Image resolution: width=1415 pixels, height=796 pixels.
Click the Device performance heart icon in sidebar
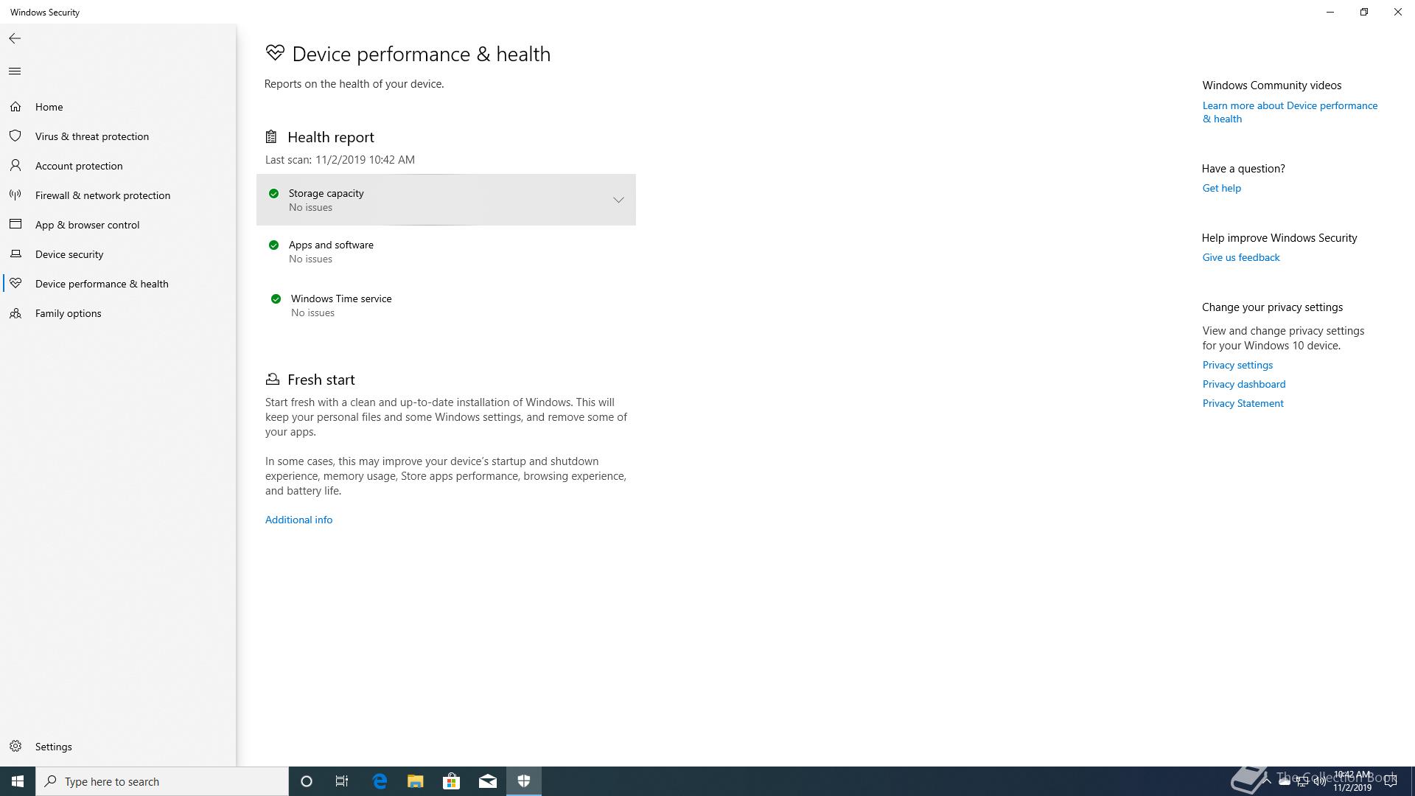pyautogui.click(x=15, y=284)
